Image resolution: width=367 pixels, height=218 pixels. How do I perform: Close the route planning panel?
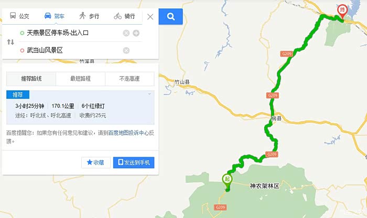tap(150, 17)
